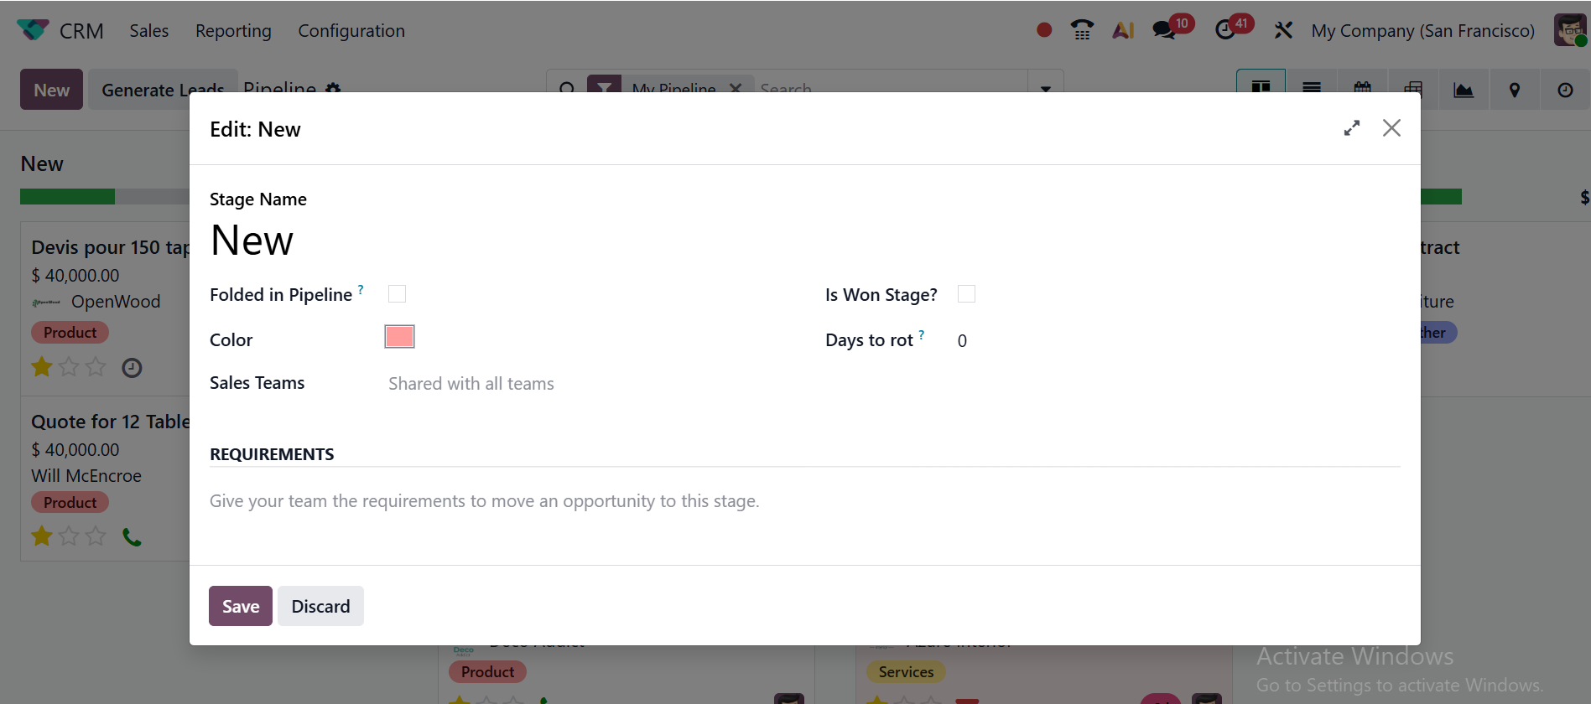
Task: Open the messages conversations icon
Action: pyautogui.click(x=1164, y=30)
